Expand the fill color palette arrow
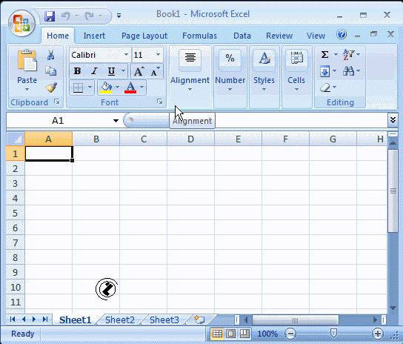The height and width of the screenshot is (344, 403). point(117,87)
